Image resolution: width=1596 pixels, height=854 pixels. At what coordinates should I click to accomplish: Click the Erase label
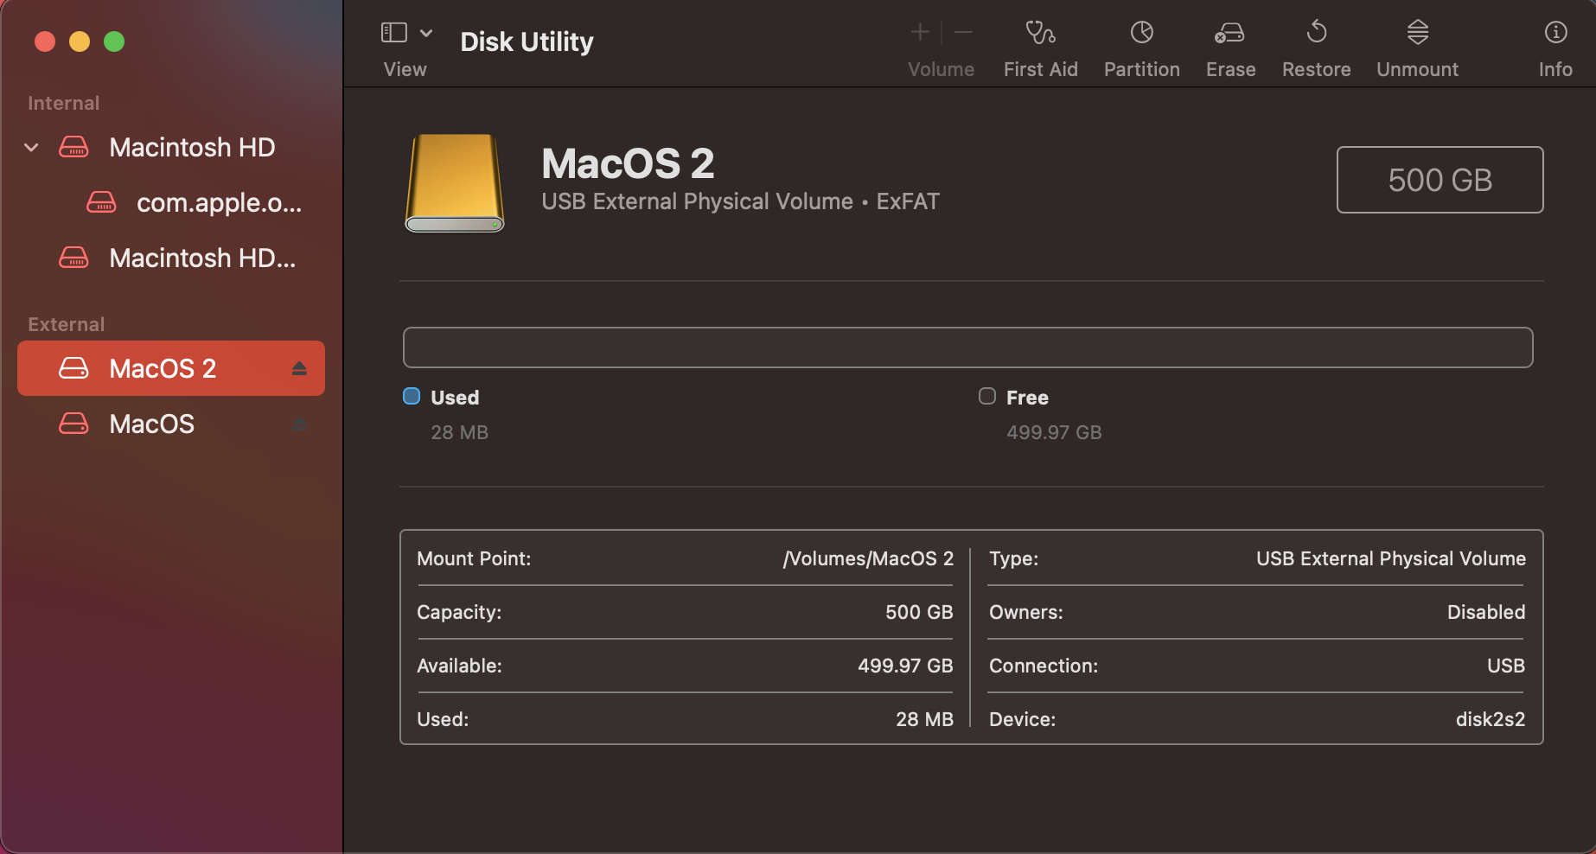pos(1230,69)
